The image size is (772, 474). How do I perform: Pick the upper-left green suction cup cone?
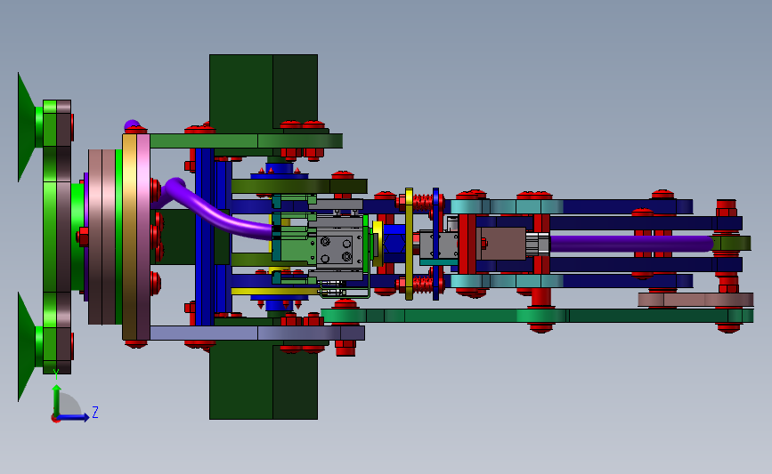27,127
